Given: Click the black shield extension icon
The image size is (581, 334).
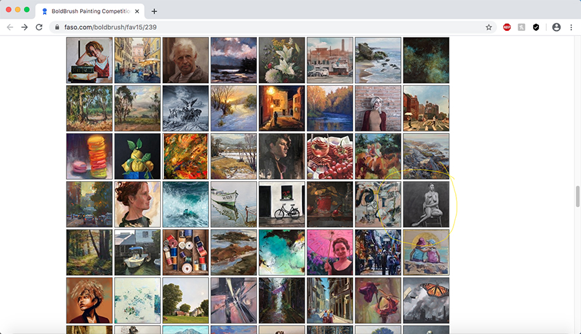Looking at the screenshot, I should pos(536,27).
